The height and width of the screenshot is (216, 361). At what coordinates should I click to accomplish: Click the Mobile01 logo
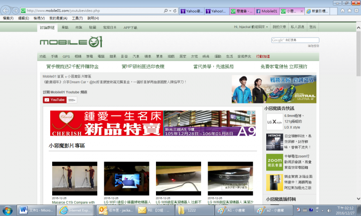pyautogui.click(x=71, y=42)
